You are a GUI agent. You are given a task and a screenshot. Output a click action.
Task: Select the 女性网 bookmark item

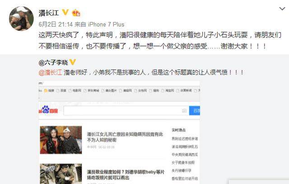[x=140, y=91]
